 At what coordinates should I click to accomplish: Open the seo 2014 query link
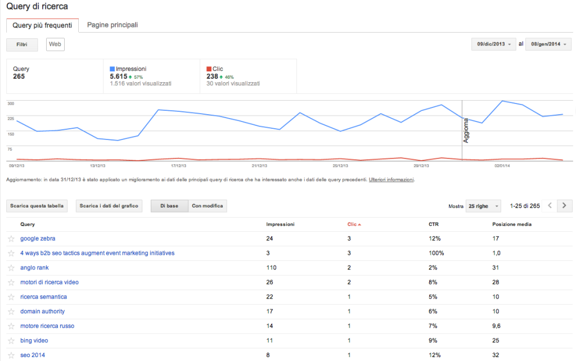33,355
